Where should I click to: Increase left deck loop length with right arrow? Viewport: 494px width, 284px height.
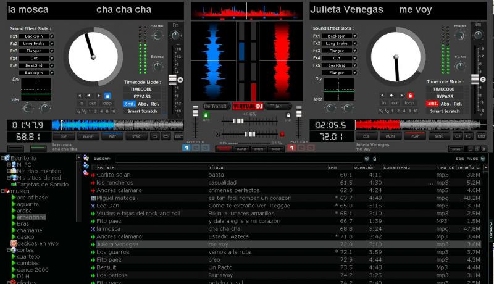click(x=99, y=96)
